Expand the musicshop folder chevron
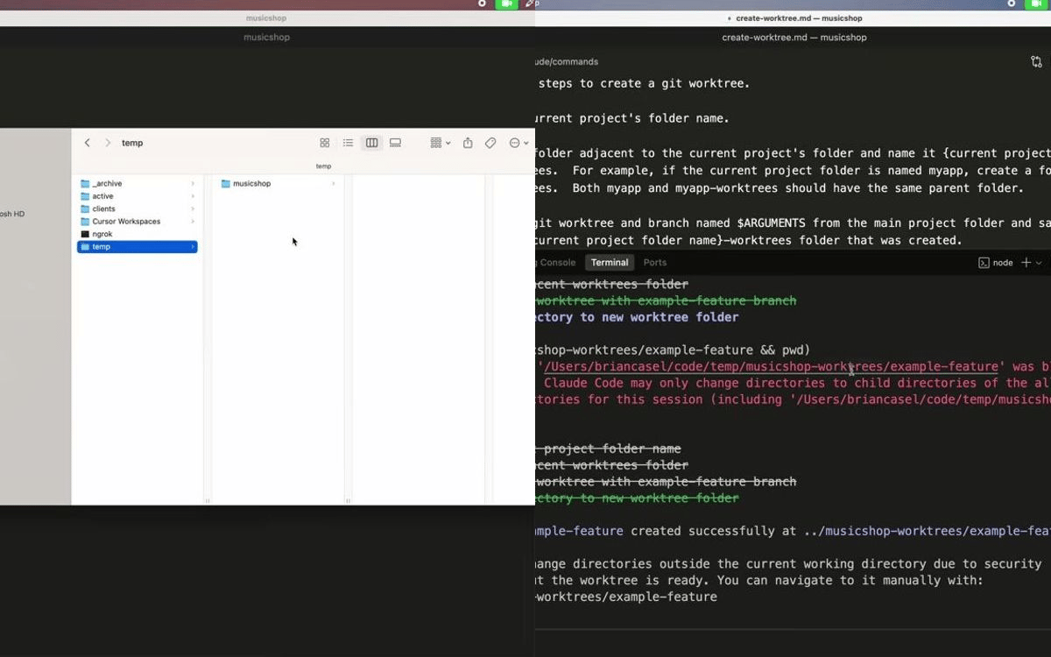This screenshot has width=1051, height=657. (333, 183)
